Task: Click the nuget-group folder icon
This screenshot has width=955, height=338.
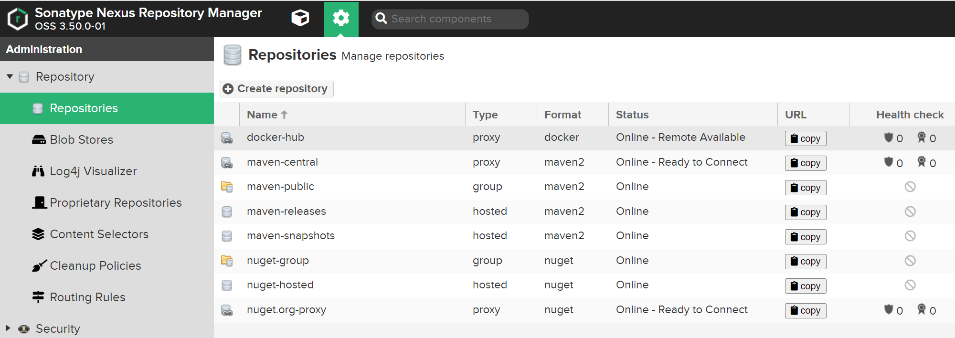Action: (227, 261)
